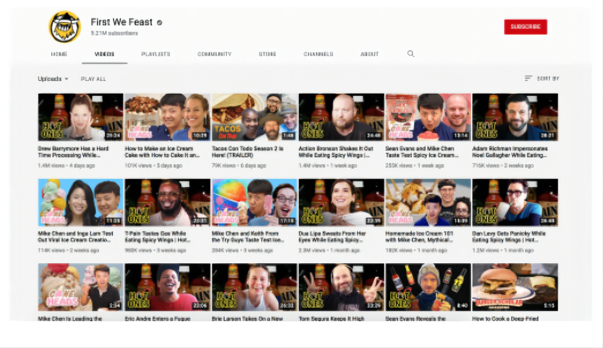The height and width of the screenshot is (348, 603).
Task: Open Mike Chen and Keith thumbnail
Action: pyautogui.click(x=254, y=202)
